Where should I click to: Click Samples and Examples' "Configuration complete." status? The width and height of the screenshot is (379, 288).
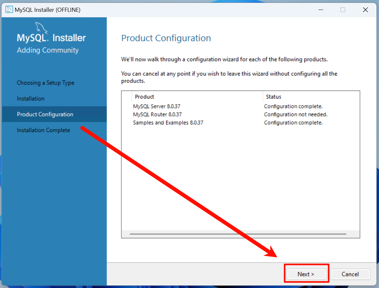tap(293, 122)
